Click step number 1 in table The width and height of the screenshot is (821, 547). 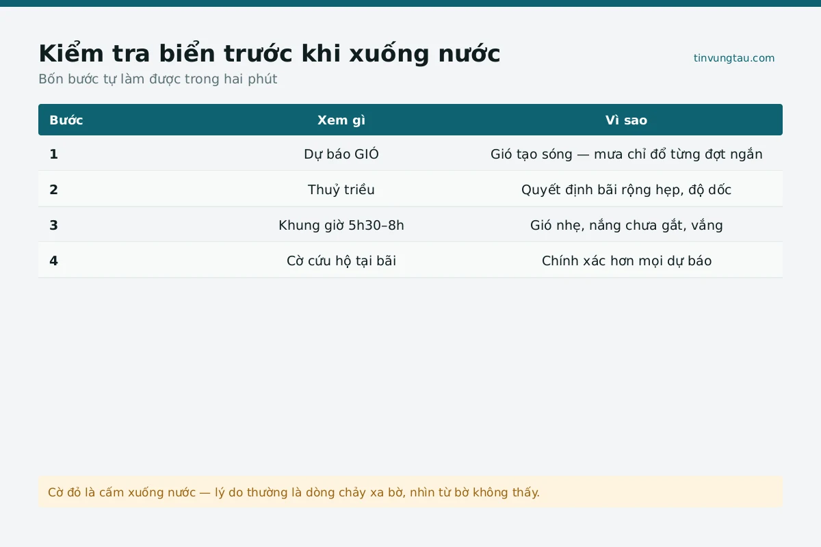point(53,154)
